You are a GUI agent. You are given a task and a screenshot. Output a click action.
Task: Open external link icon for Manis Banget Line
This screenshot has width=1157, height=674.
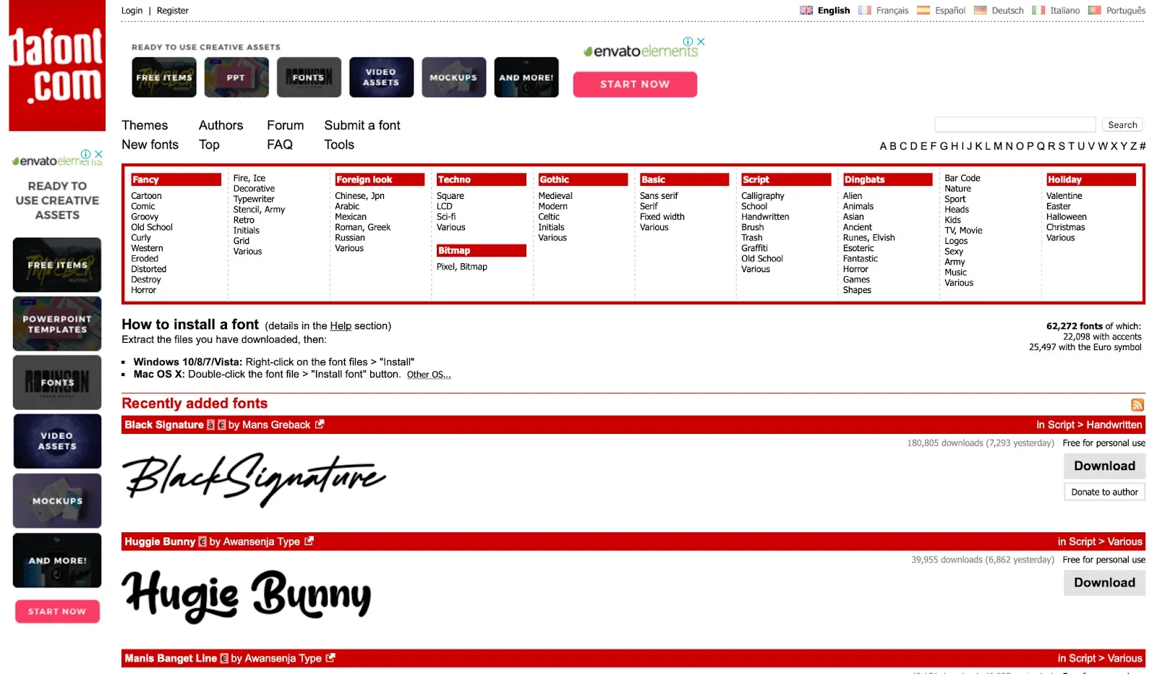[x=330, y=658]
